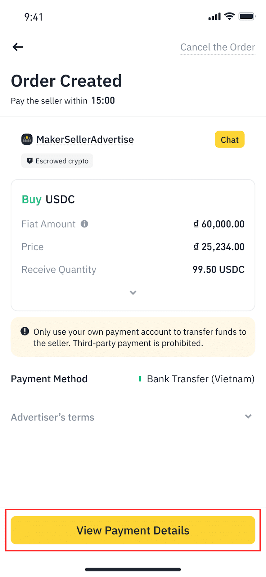The image size is (266, 577).
Task: Tap the back arrow icon
Action: tap(18, 47)
